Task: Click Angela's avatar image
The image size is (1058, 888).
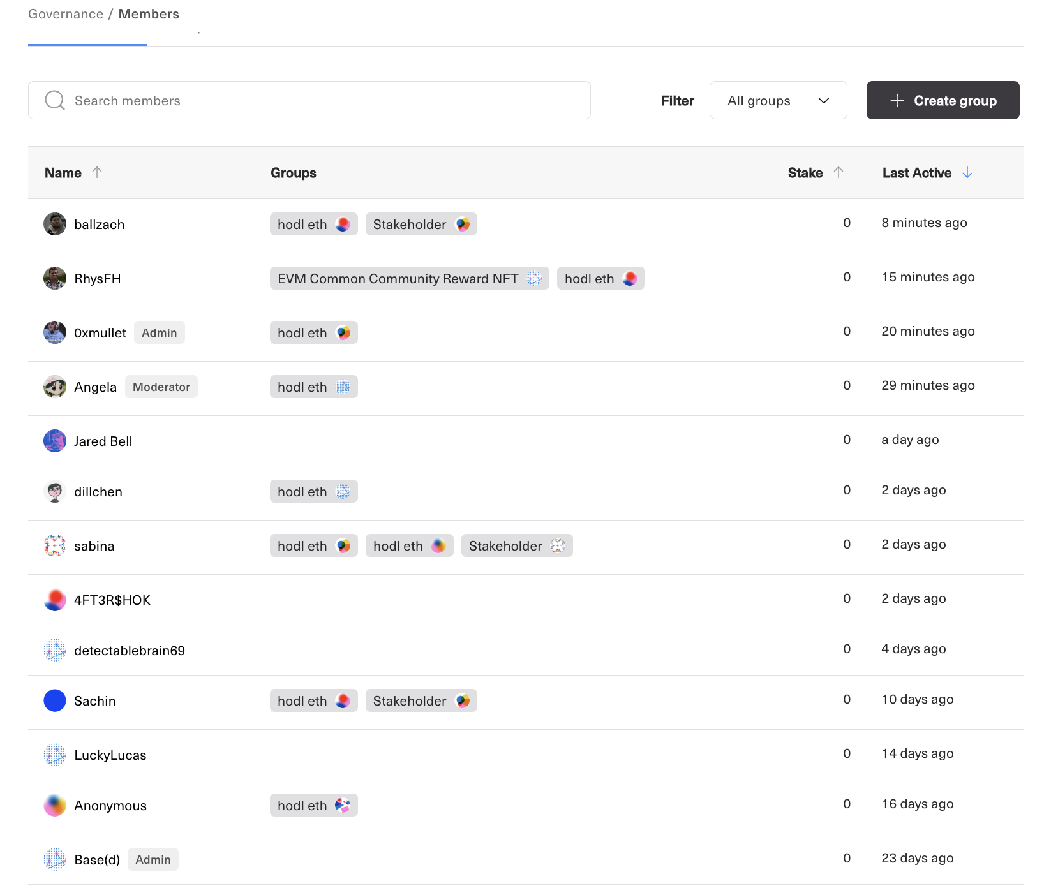Action: coord(55,387)
